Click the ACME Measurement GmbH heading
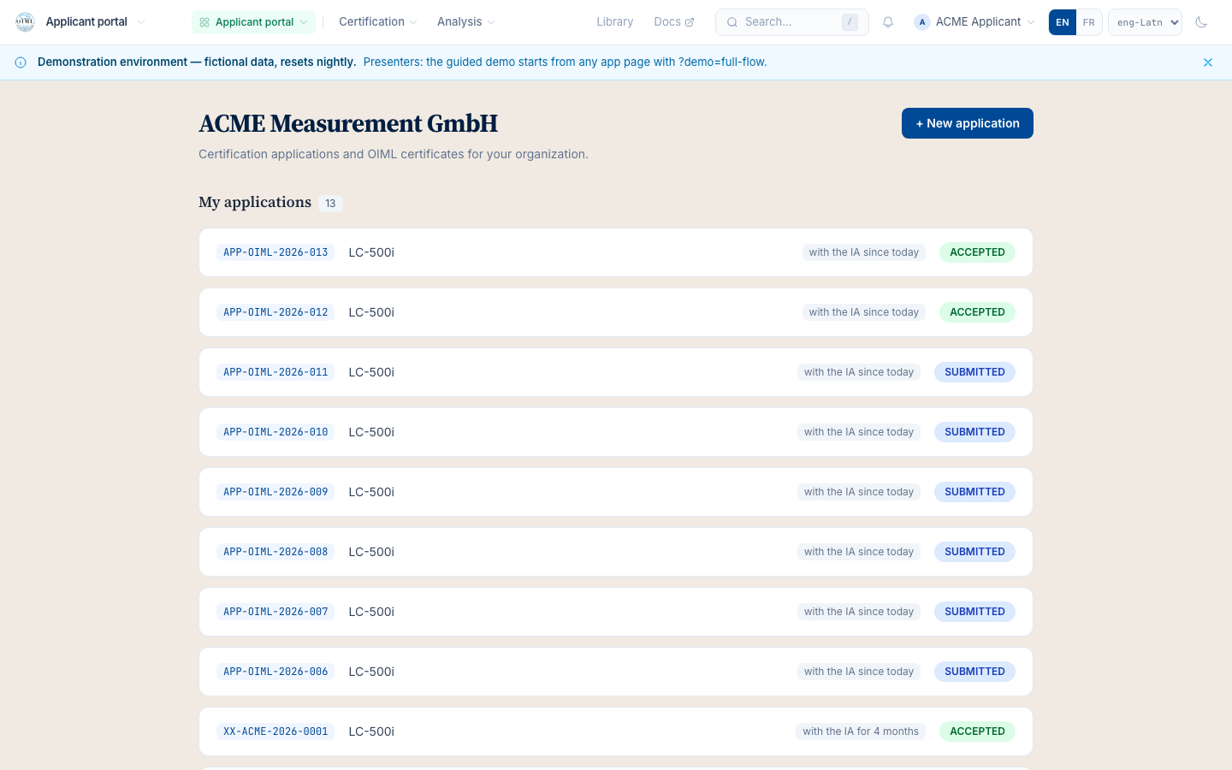 [x=348, y=124]
